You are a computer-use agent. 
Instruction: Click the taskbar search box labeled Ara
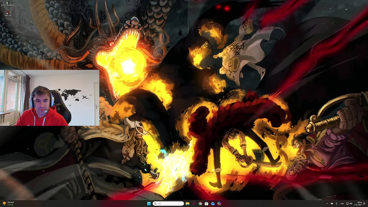tap(168, 204)
